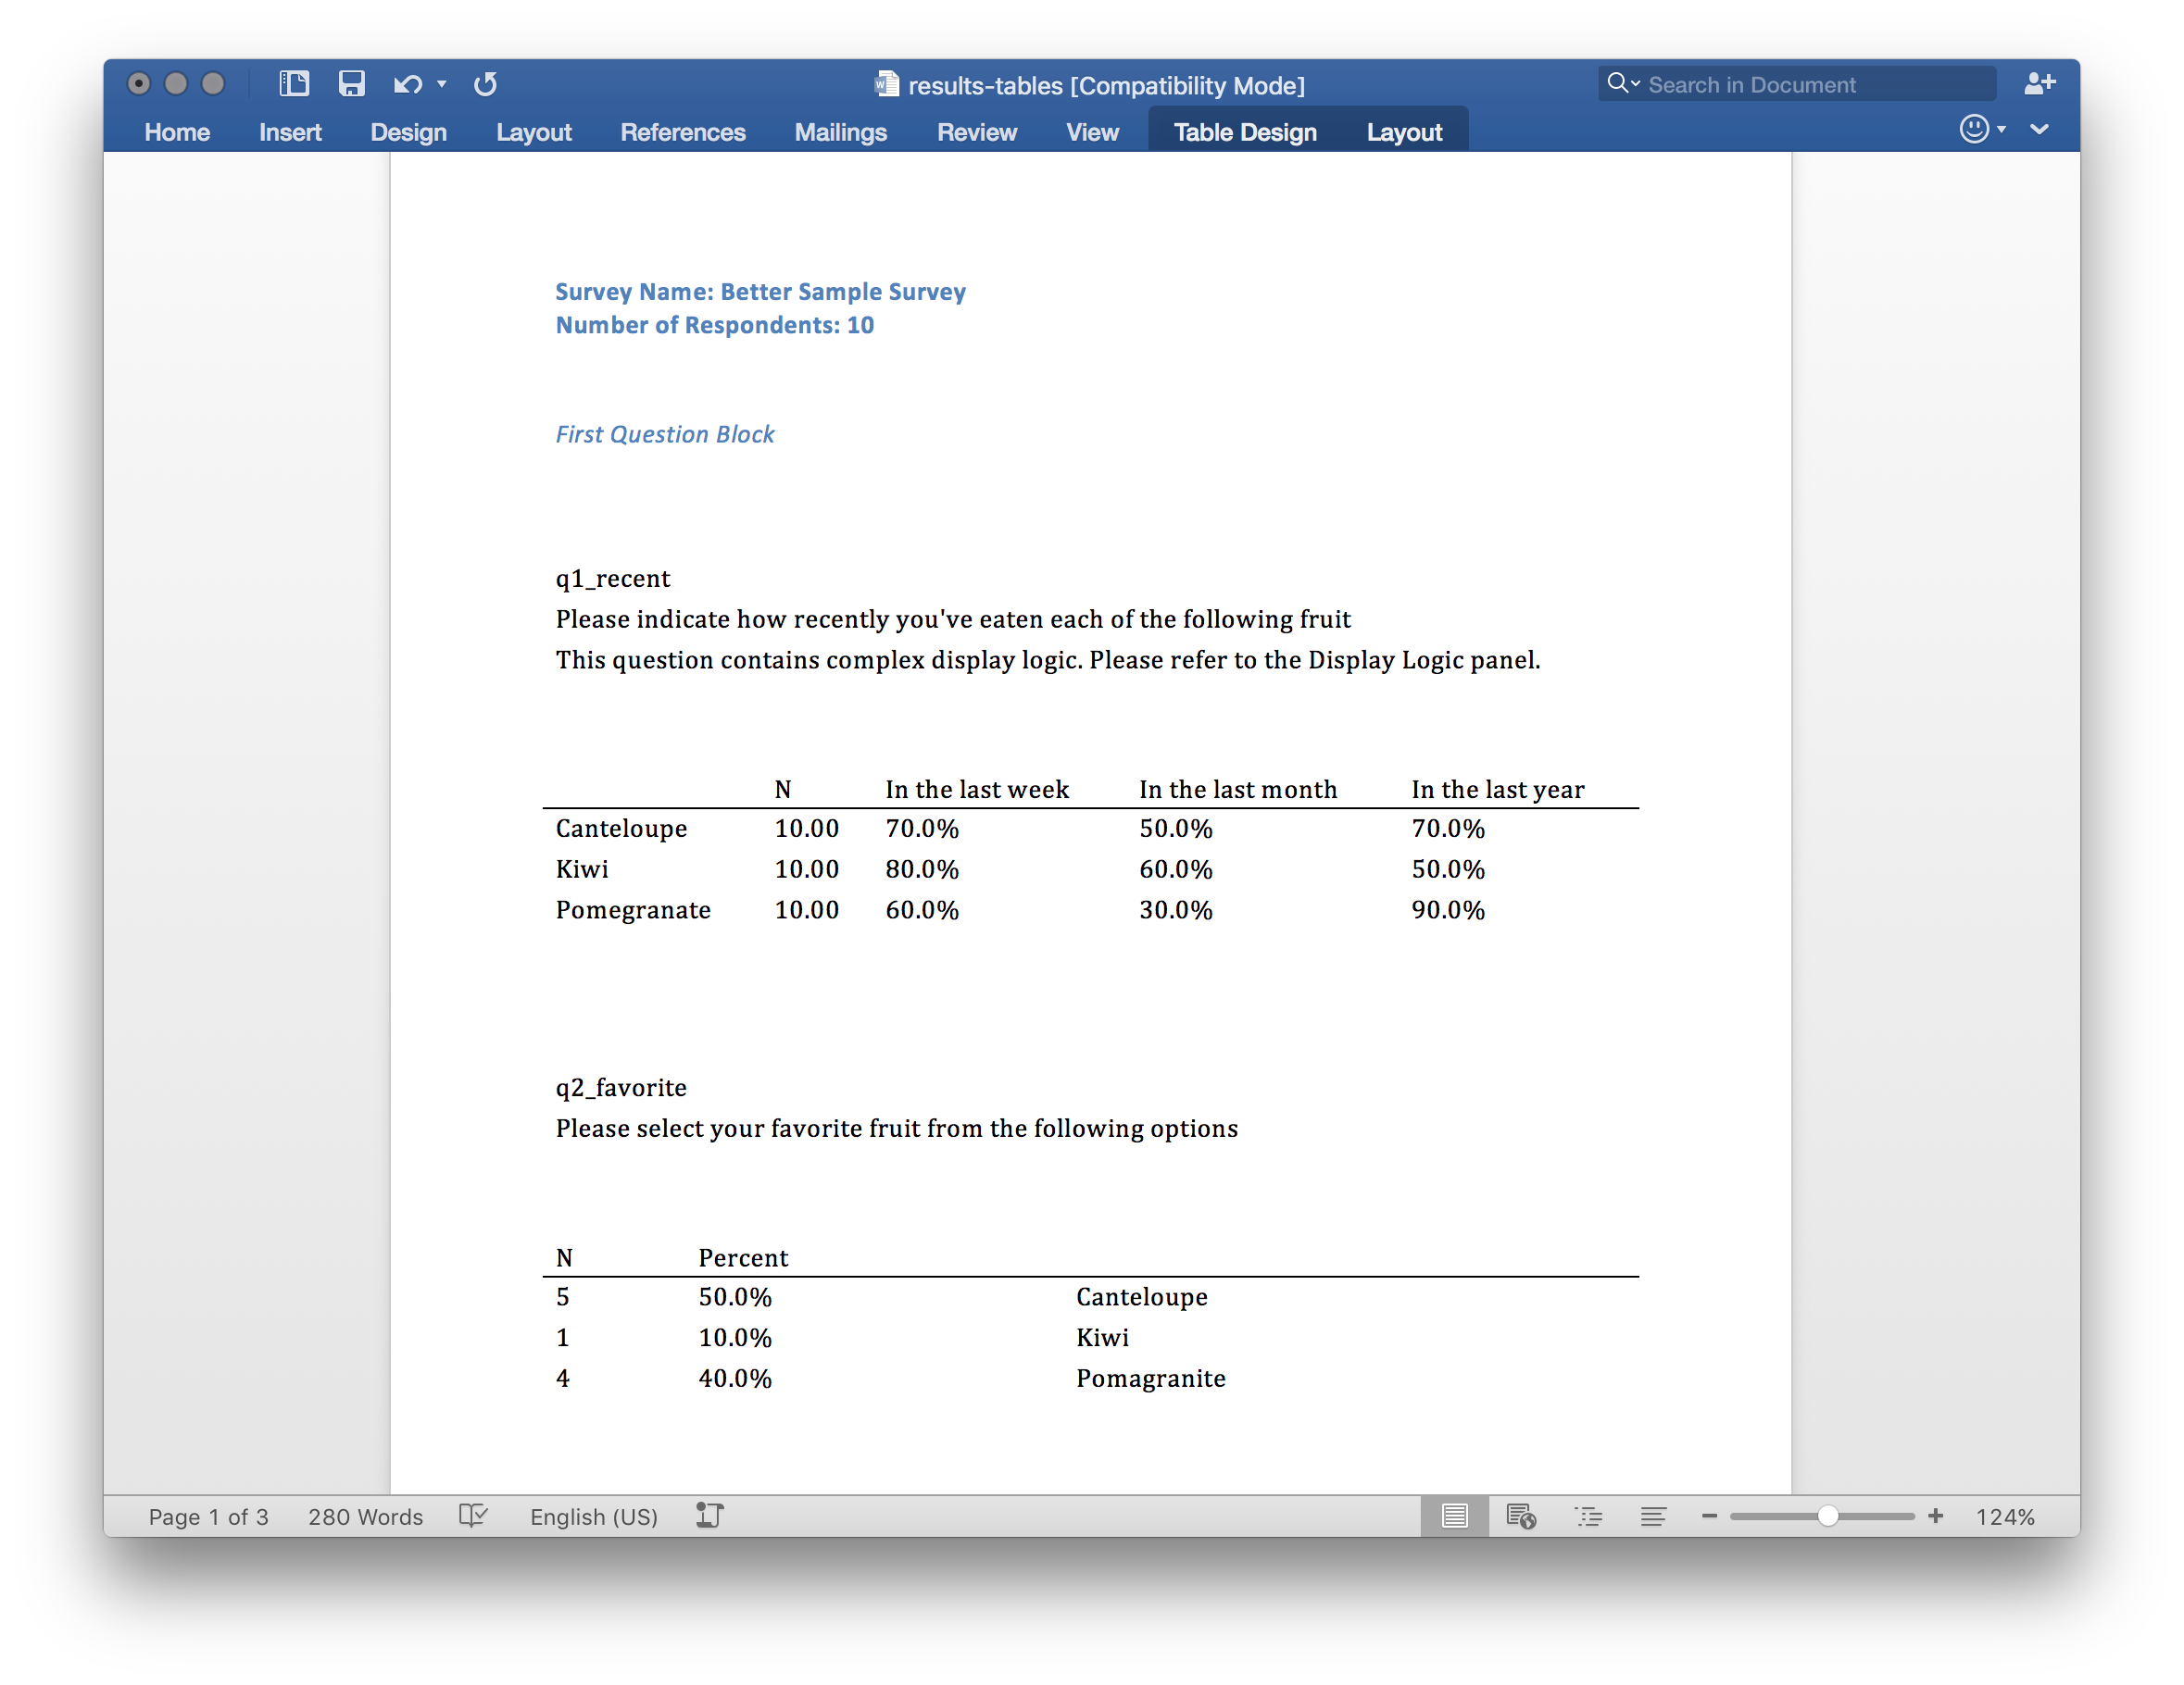
Task: Switch to the Table Design tab
Action: click(1244, 131)
